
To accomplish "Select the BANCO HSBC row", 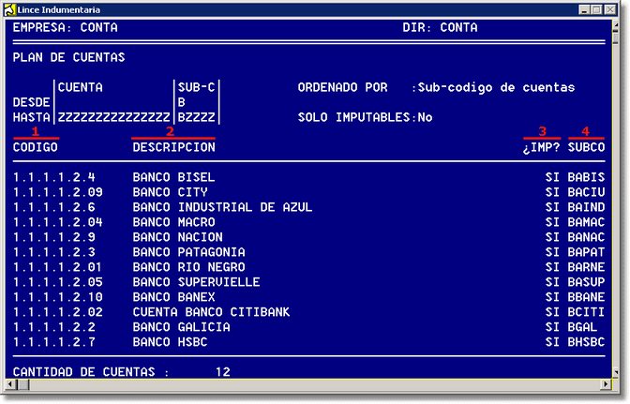I will pyautogui.click(x=308, y=342).
